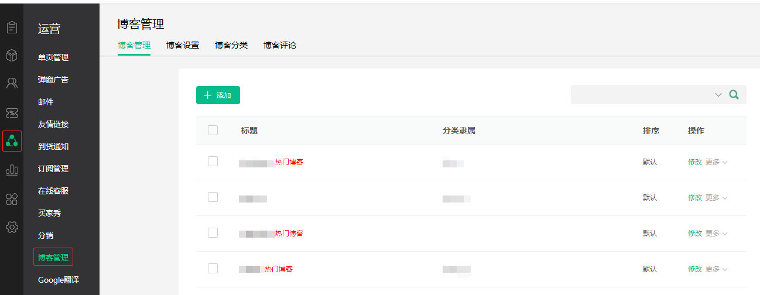This screenshot has width=760, height=295.
Task: Expand 更多 menu in the first row
Action: point(716,162)
